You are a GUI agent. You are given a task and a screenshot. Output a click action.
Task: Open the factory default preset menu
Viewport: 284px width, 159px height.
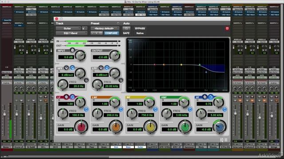105,28
